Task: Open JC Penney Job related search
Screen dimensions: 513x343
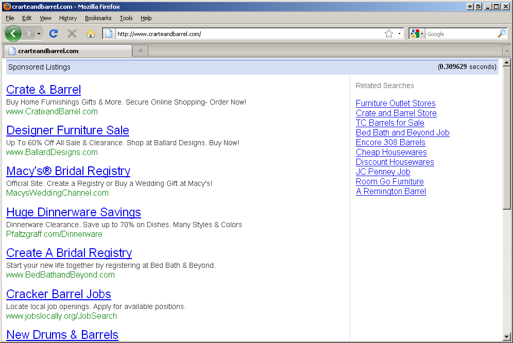Action: pos(383,172)
